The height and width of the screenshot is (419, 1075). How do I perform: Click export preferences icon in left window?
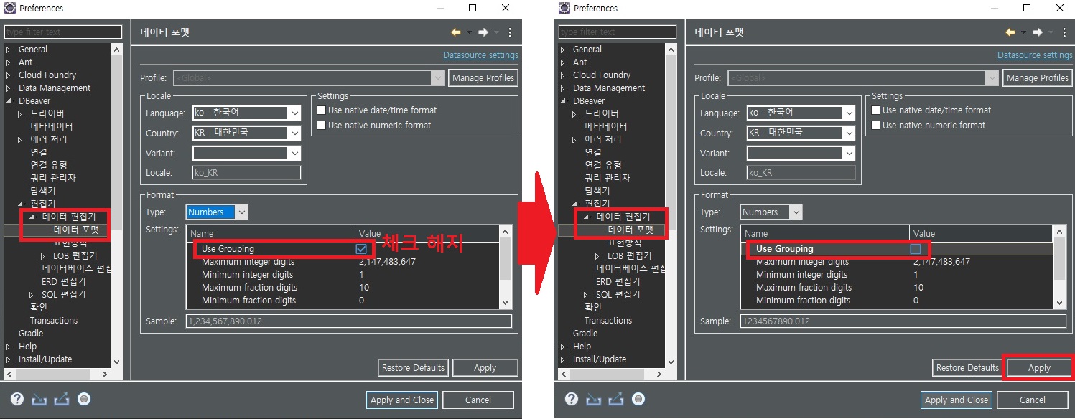62,400
